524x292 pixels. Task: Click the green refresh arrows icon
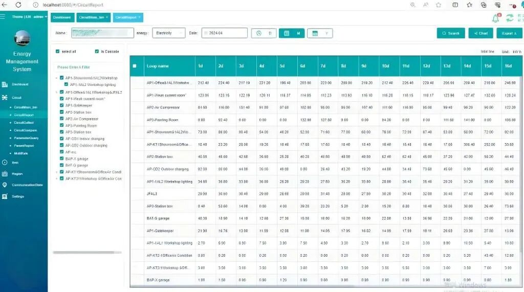(x=509, y=18)
